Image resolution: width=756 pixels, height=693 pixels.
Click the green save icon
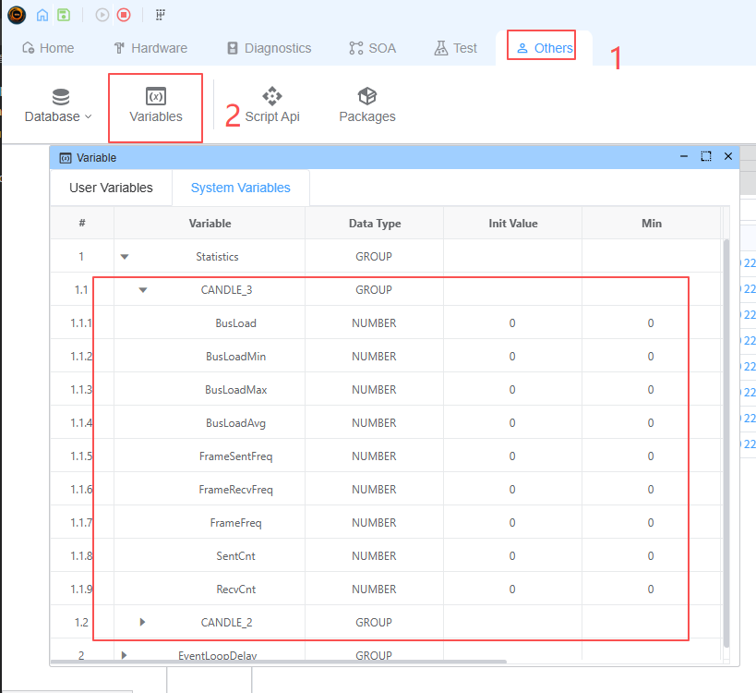tap(64, 15)
